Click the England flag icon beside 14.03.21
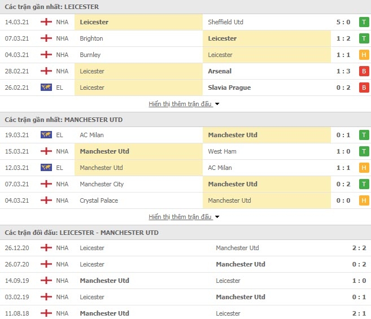 pyautogui.click(x=46, y=22)
